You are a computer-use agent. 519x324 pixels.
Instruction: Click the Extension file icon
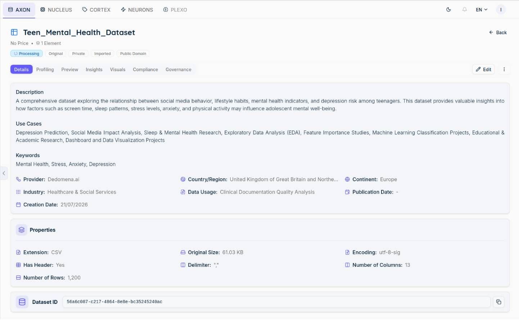point(18,252)
